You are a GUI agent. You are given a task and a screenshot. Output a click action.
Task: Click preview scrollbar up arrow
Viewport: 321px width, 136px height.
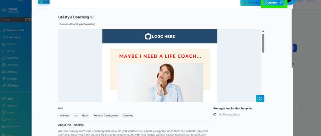point(263,31)
